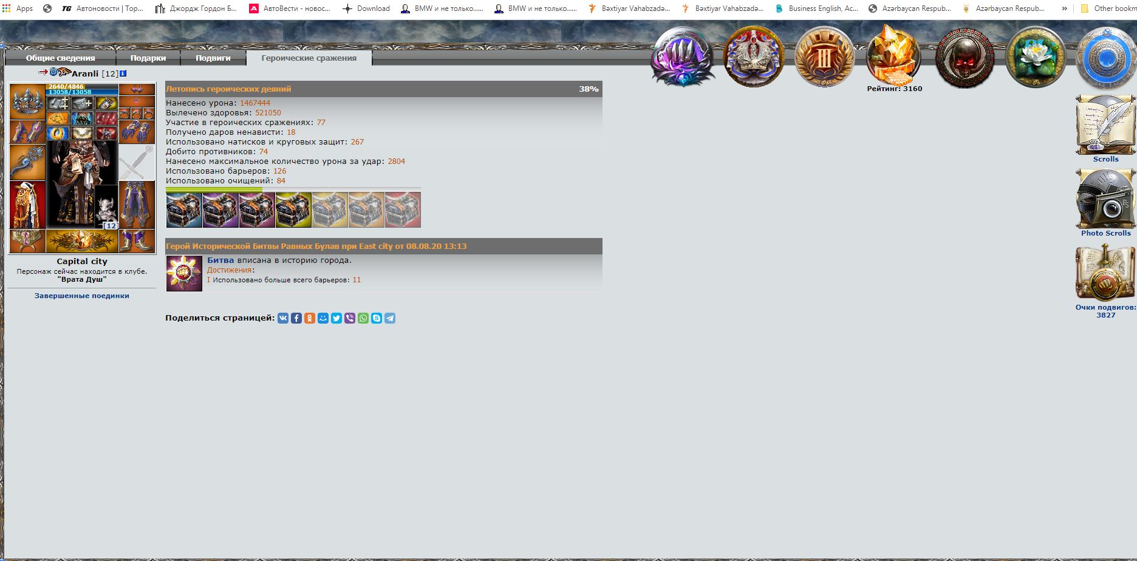The height and width of the screenshot is (561, 1137).
Task: Inspect the equipped staff weapon slot
Action: tap(27, 162)
